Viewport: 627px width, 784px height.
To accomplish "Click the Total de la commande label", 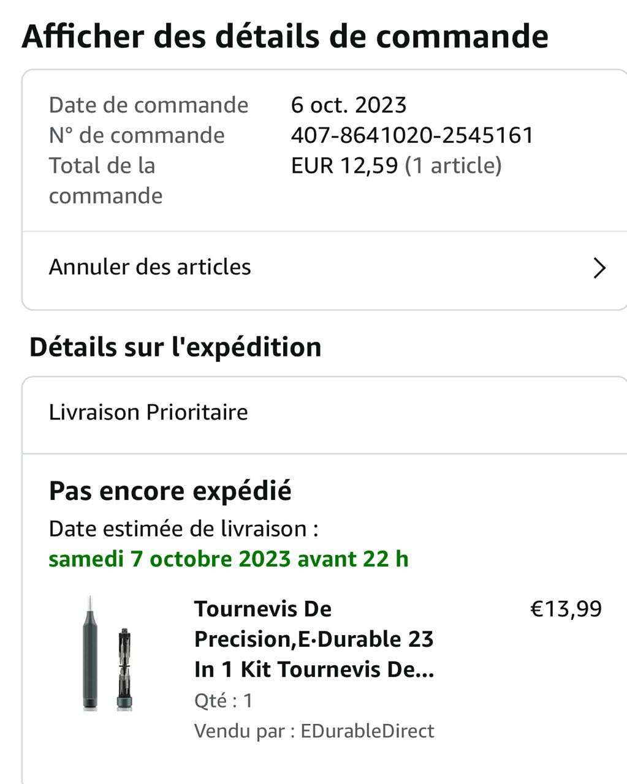I will point(105,181).
